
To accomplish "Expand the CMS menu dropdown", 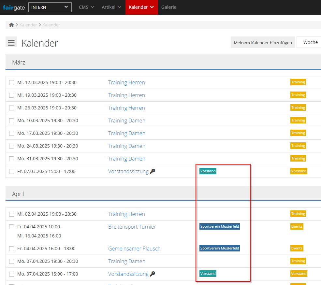I will coord(86,7).
